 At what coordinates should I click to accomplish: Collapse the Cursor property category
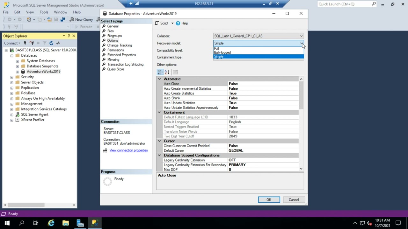coord(159,141)
